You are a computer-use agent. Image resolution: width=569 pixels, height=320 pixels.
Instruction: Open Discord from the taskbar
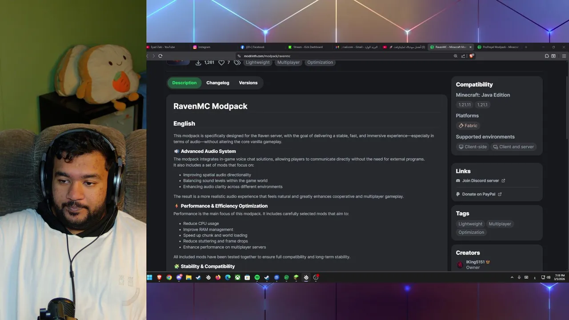pyautogui.click(x=179, y=277)
